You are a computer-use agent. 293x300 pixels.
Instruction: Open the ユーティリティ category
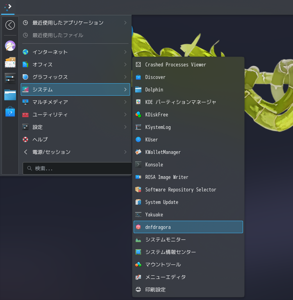[x=75, y=114]
